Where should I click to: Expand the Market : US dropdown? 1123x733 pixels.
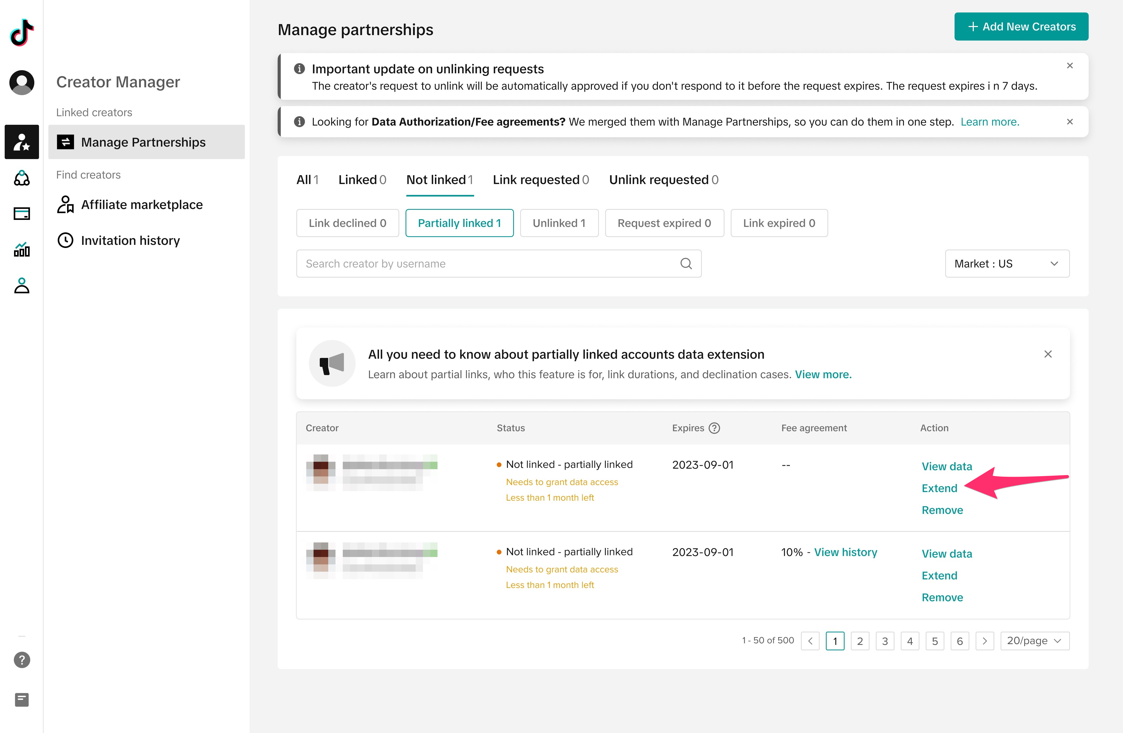(x=1007, y=264)
